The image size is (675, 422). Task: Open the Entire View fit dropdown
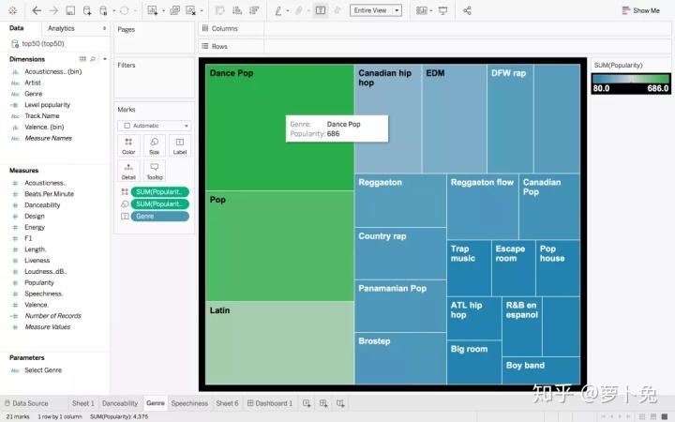coord(375,10)
